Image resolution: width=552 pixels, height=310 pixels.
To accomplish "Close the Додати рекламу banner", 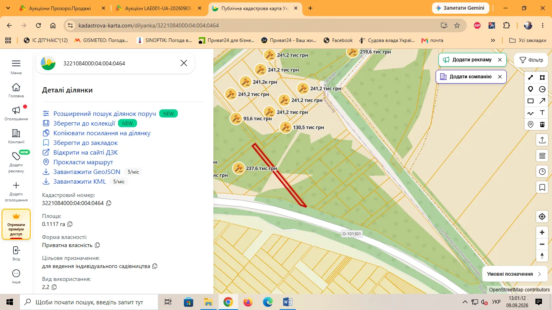I will pyautogui.click(x=500, y=60).
